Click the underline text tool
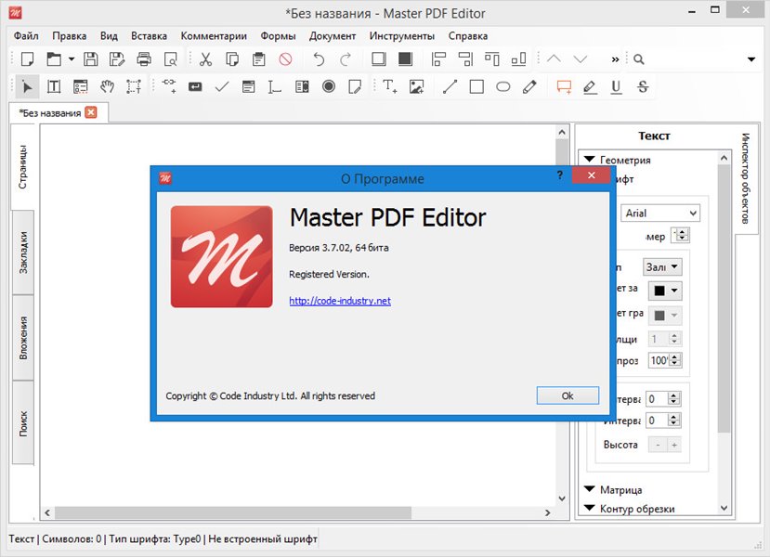Image resolution: width=770 pixels, height=557 pixels. click(x=617, y=87)
